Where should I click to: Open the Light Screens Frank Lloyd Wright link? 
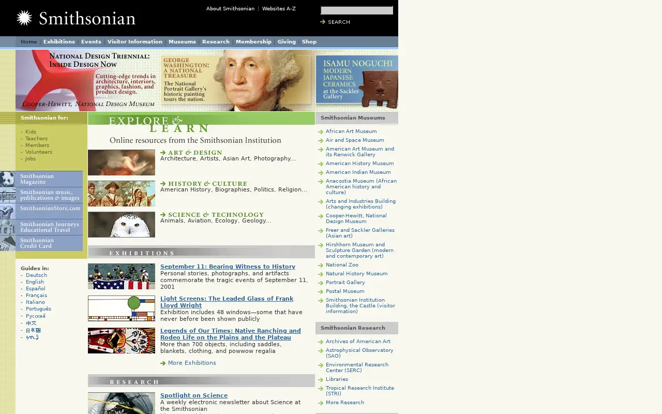(227, 302)
